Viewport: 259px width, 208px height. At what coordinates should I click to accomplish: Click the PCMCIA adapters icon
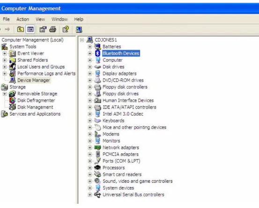[98, 154]
